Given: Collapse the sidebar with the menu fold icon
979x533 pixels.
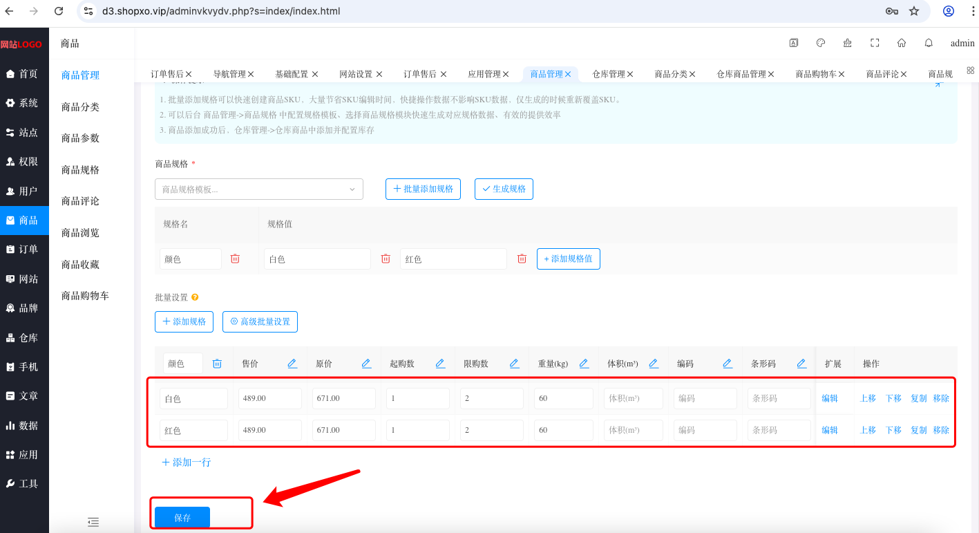Looking at the screenshot, I should pos(93,522).
